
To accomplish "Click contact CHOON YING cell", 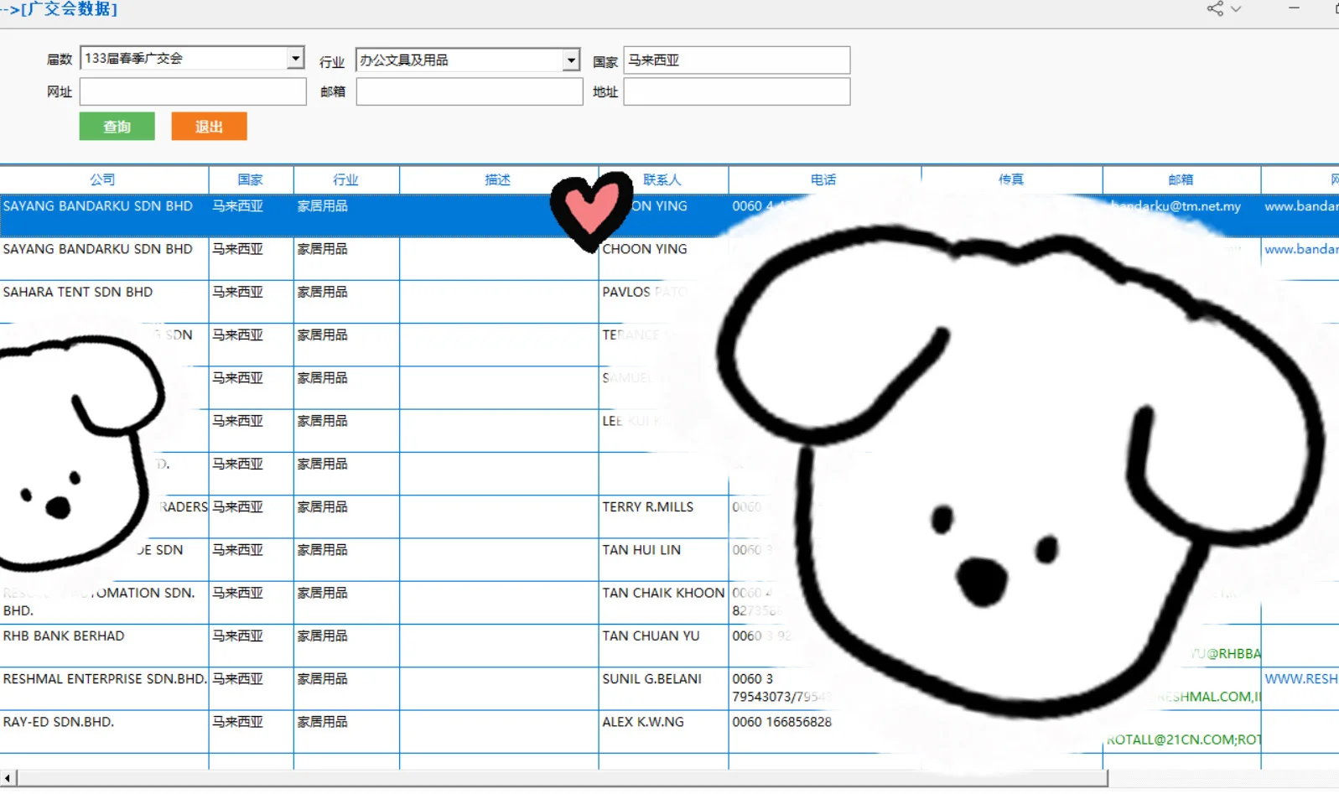I will (663, 258).
